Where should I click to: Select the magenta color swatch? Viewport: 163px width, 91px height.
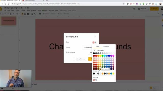[x=113, y=56]
